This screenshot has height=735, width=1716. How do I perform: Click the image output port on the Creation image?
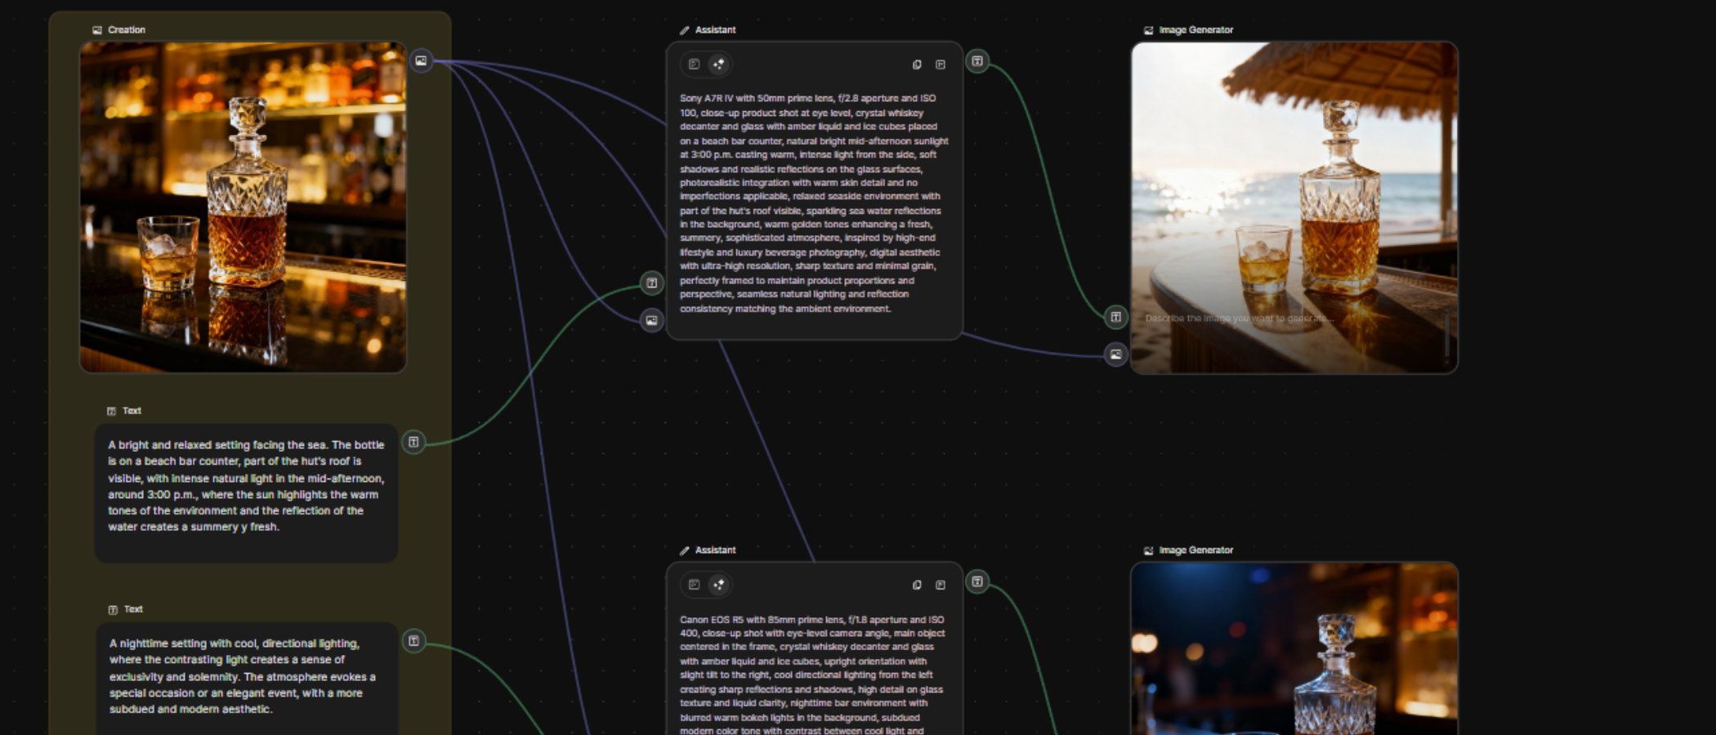[422, 60]
